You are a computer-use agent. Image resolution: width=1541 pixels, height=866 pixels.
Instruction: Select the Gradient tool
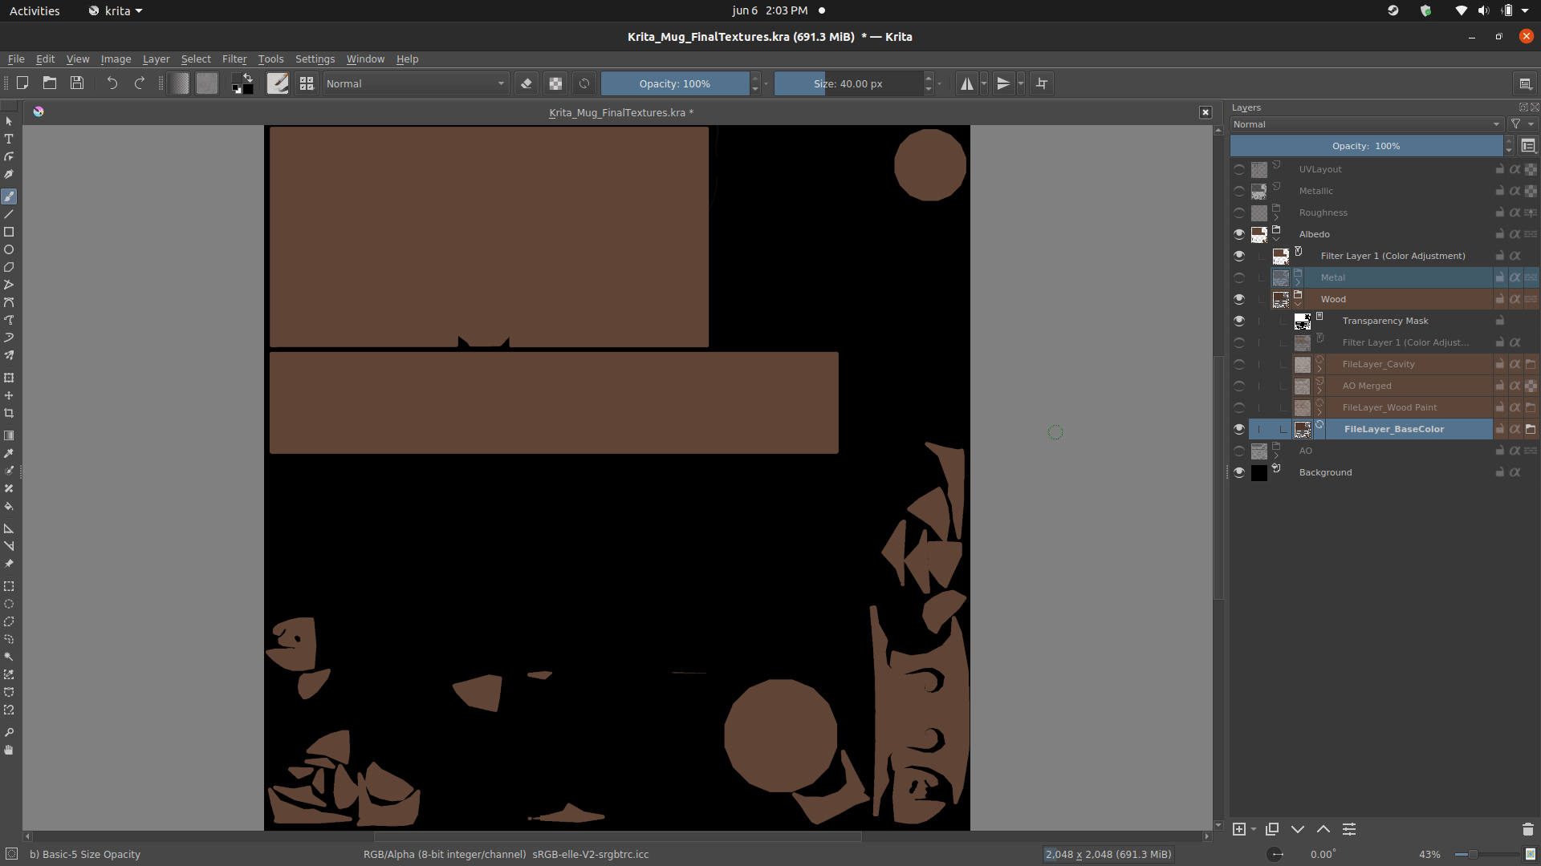9,435
